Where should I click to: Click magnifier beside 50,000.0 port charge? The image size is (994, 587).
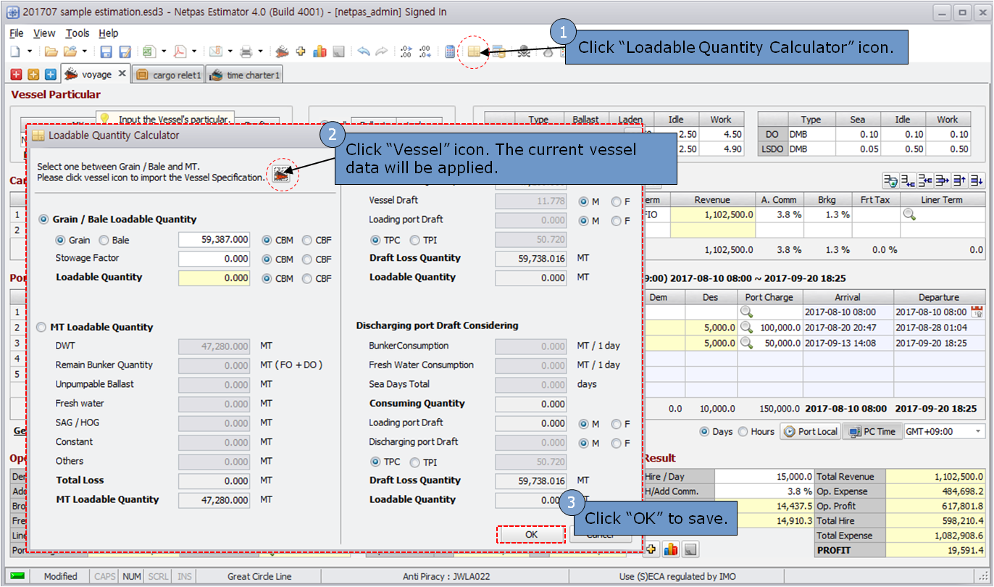[x=746, y=343]
